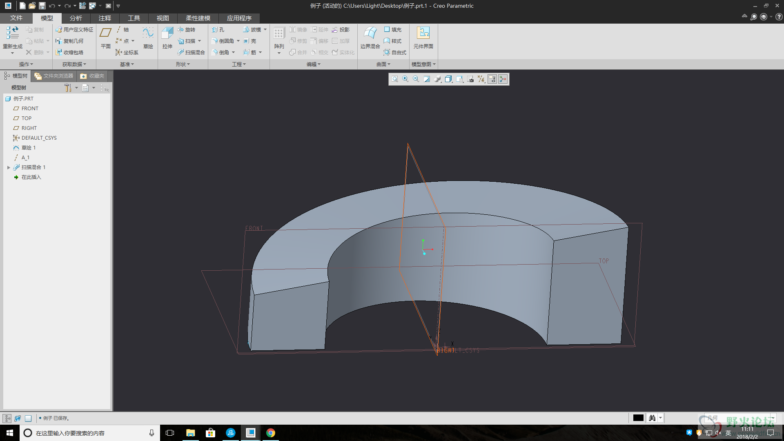
Task: Open Chrome from the Windows taskbar
Action: click(270, 433)
